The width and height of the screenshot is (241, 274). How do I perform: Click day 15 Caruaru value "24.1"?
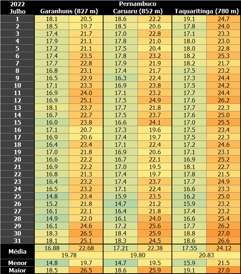[155, 122]
